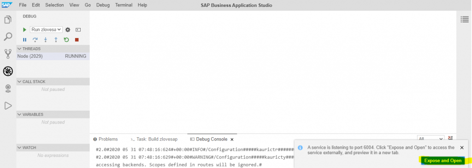The width and height of the screenshot is (472, 168).
Task: Open the All filter dropdown in console
Action: pyautogui.click(x=431, y=139)
